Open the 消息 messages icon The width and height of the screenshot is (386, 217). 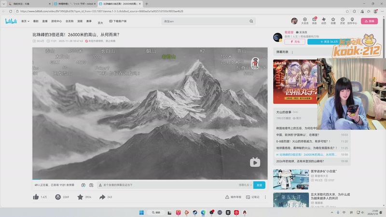pyautogui.click(x=315, y=21)
